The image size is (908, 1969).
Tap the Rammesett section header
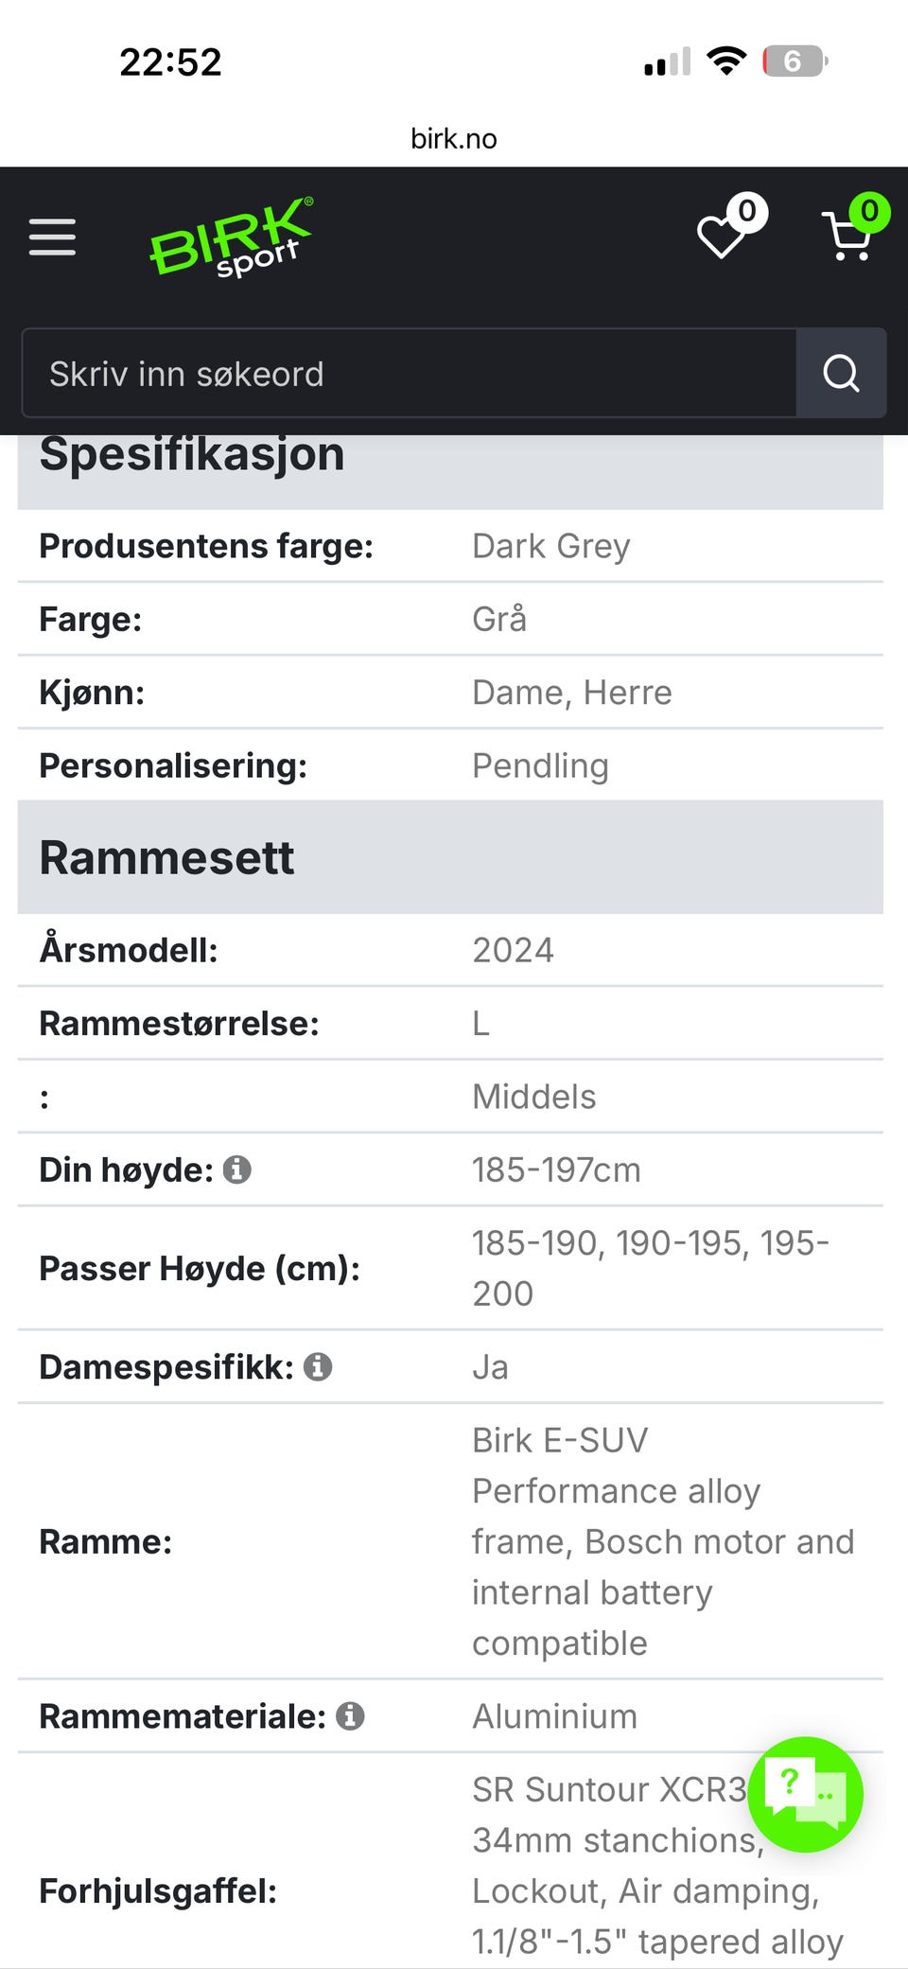[166, 857]
